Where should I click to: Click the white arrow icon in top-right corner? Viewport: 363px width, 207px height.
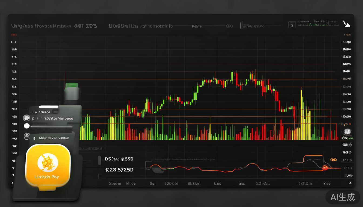tap(347, 24)
